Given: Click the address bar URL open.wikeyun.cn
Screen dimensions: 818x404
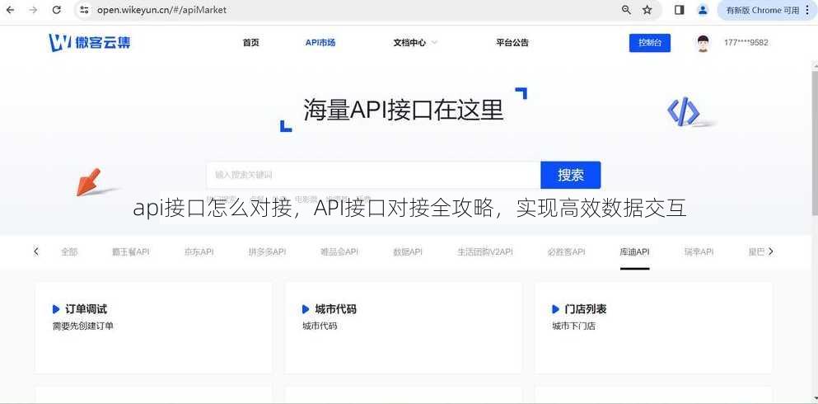Looking at the screenshot, I should coord(161,10).
